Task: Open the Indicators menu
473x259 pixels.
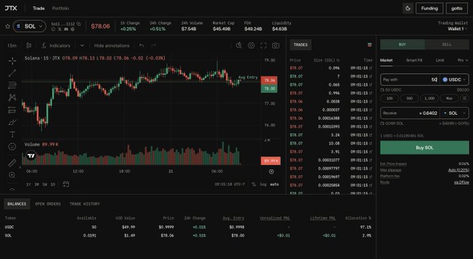Action: point(56,45)
